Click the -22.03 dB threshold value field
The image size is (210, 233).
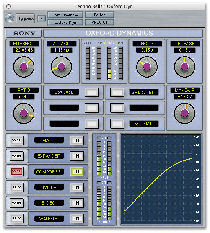[x=23, y=50]
